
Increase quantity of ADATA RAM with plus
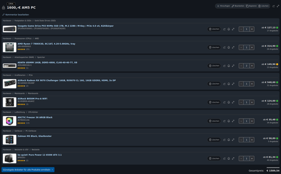click(x=252, y=66)
